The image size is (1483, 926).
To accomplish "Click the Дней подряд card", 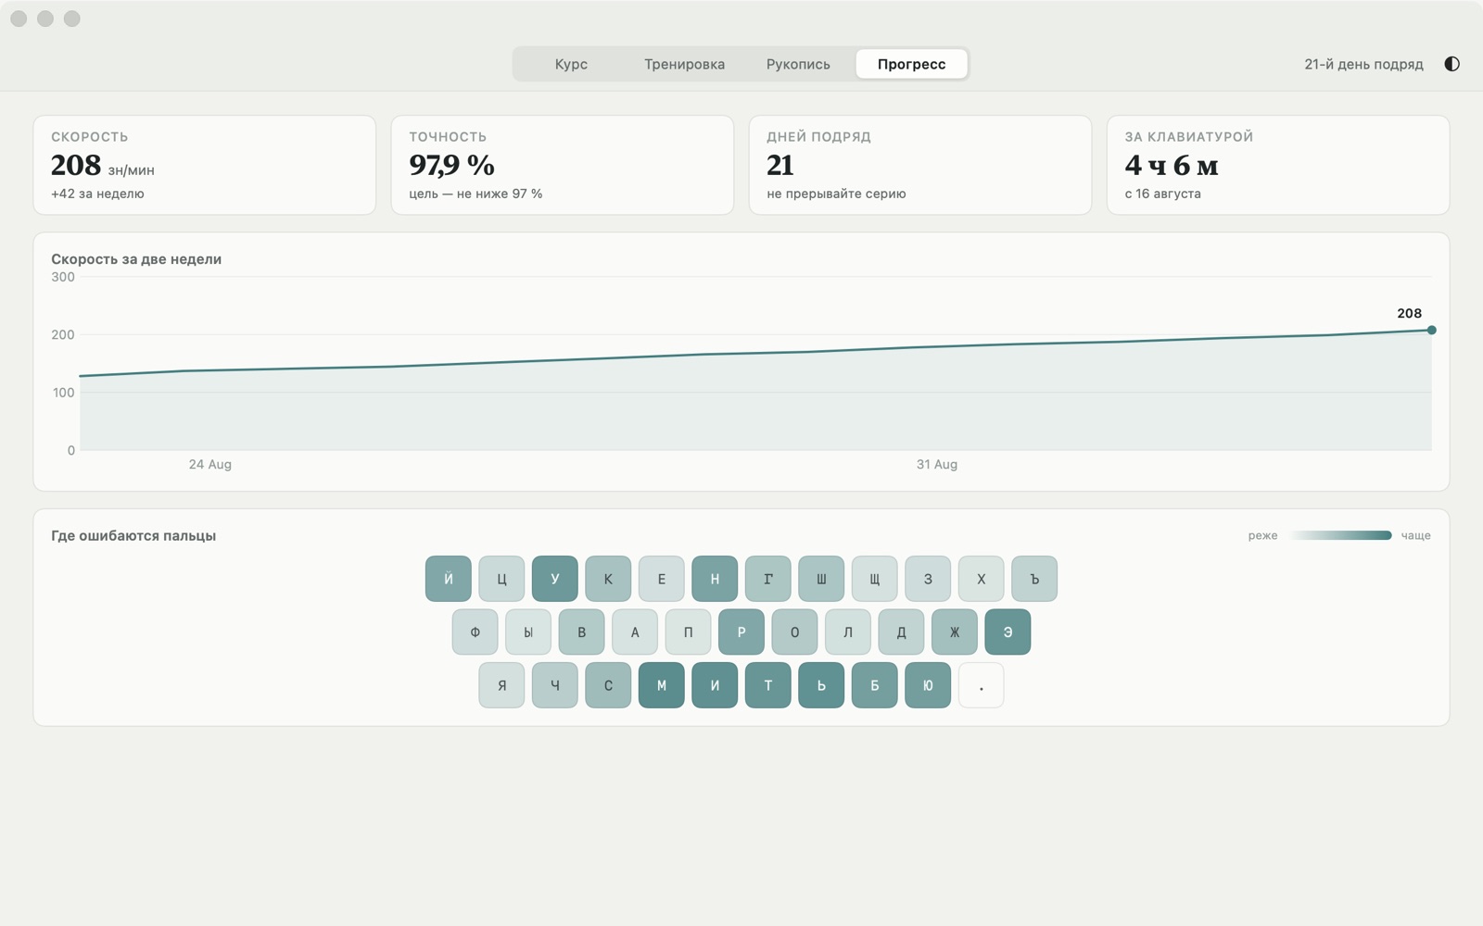I will [920, 165].
